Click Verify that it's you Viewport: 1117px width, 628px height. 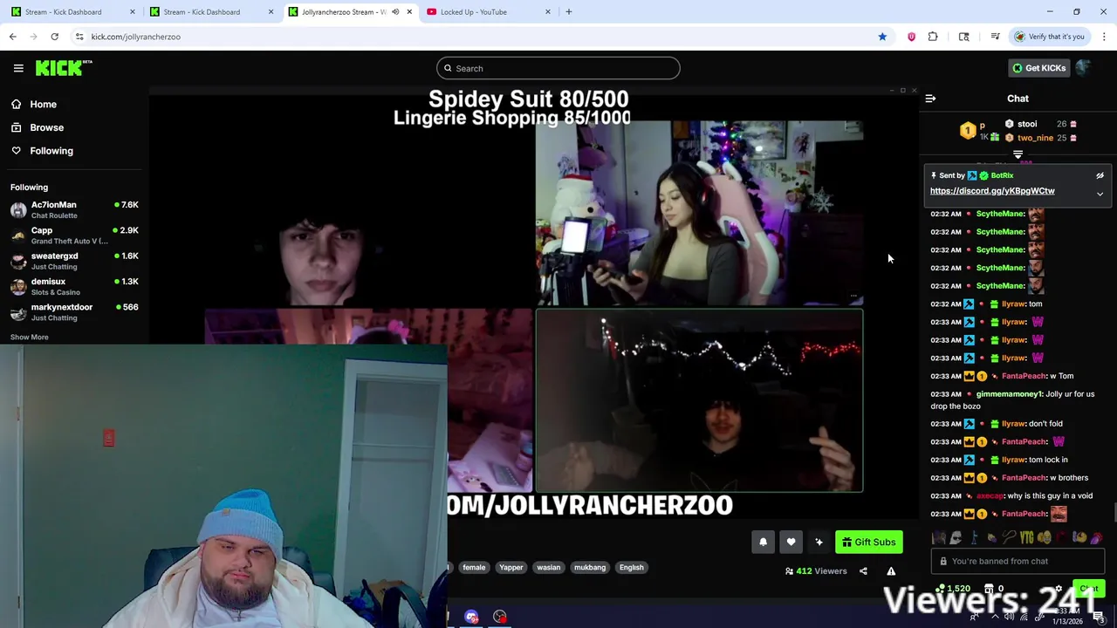click(x=1050, y=37)
